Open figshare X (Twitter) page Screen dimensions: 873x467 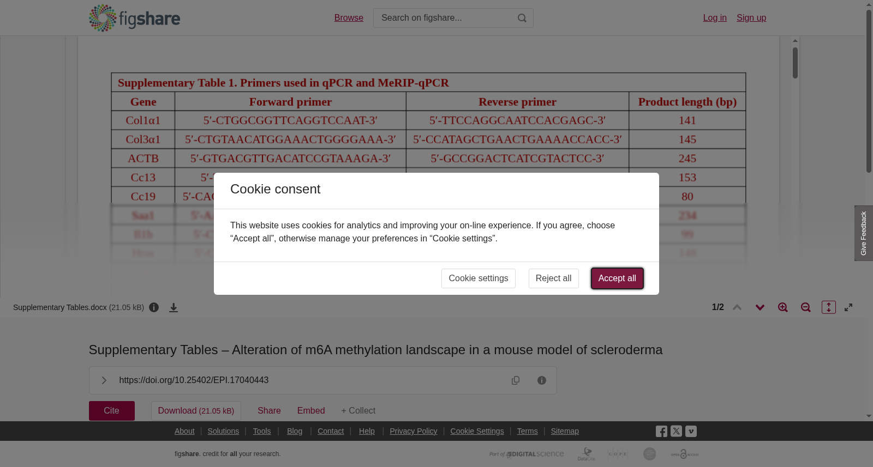coord(676,431)
